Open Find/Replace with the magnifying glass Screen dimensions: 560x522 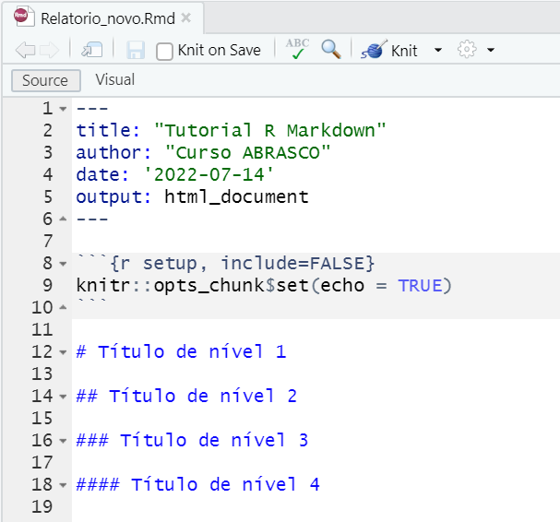tap(331, 49)
